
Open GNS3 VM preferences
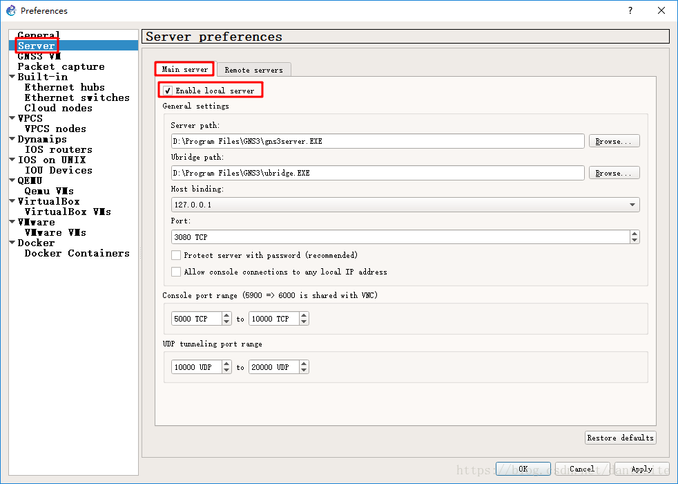39,56
